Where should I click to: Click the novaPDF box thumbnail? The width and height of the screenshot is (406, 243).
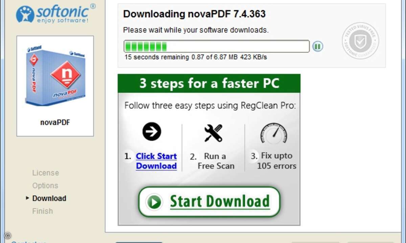(56, 77)
